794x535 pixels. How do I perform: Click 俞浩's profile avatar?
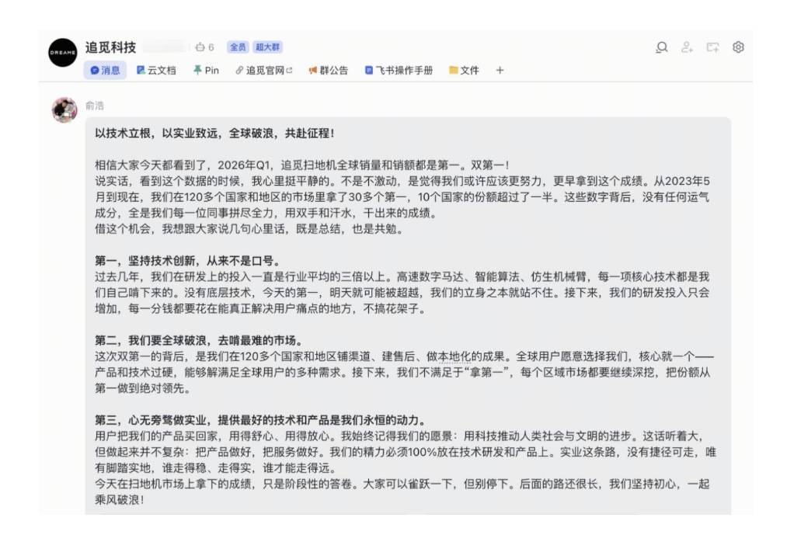coord(64,109)
